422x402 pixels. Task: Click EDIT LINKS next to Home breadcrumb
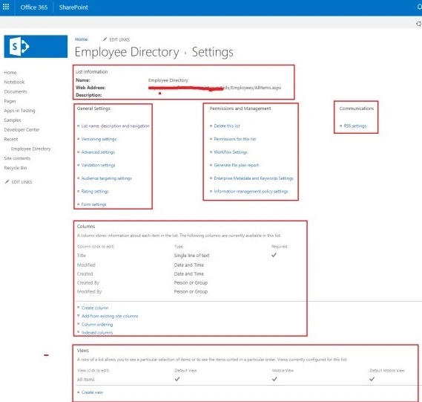[x=119, y=39]
